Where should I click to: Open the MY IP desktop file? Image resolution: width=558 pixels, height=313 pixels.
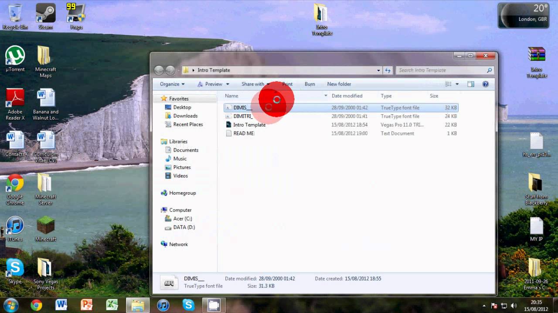[x=536, y=229]
